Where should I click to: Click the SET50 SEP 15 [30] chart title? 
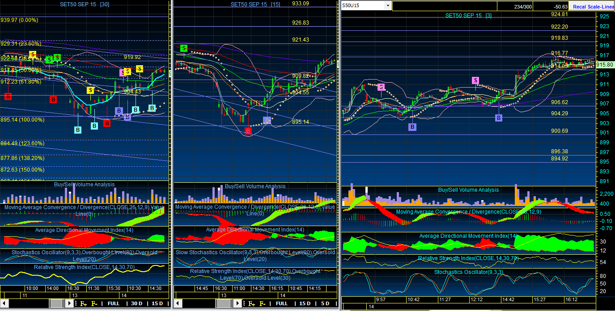(85, 4)
